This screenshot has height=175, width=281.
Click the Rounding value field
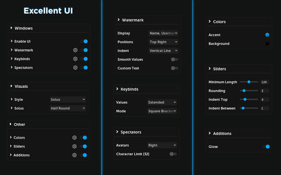coord(265,91)
